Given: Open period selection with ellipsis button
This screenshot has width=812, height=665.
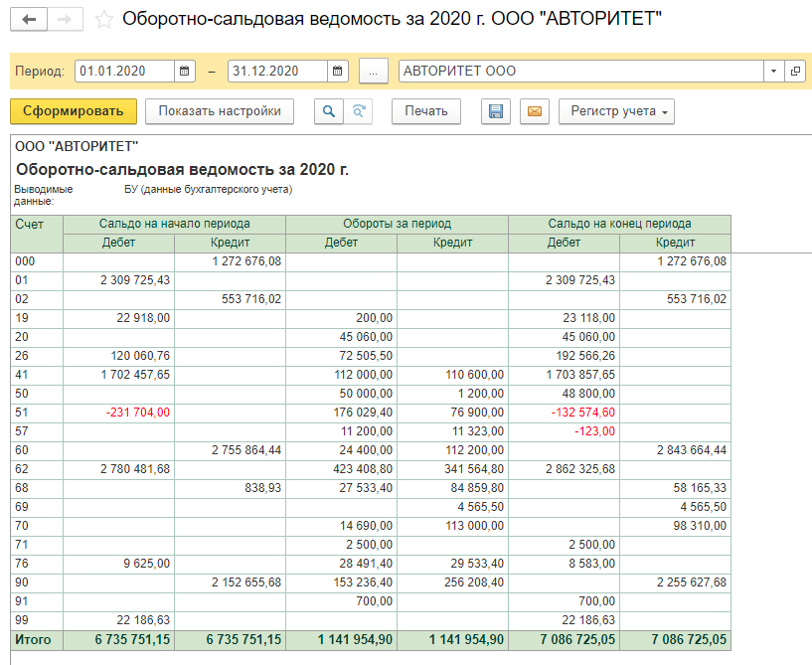Looking at the screenshot, I should [x=373, y=72].
